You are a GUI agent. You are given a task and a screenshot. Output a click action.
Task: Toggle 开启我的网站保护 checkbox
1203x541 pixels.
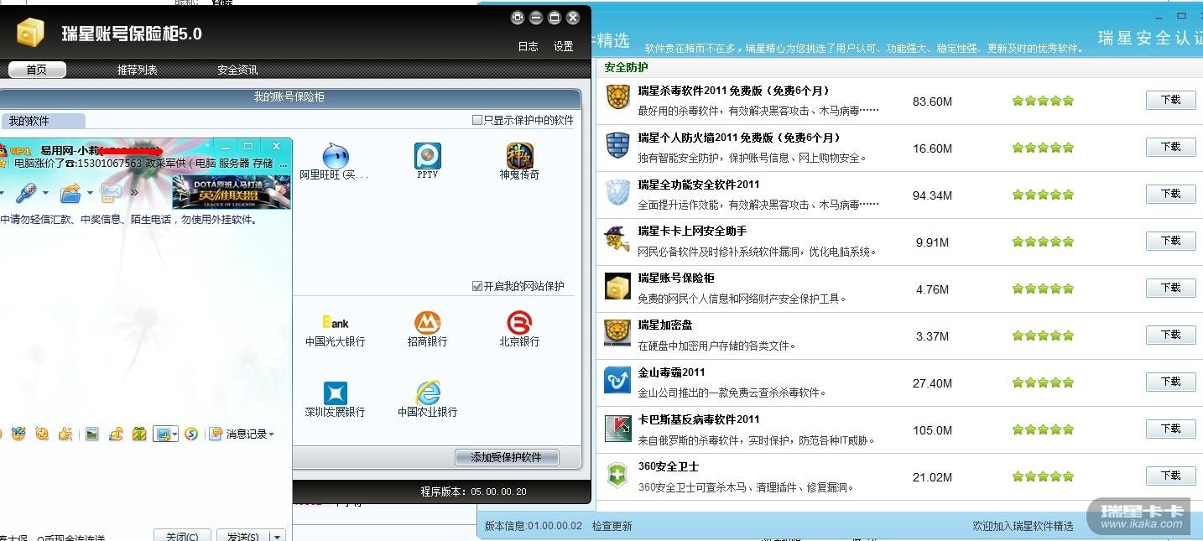click(477, 286)
